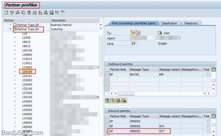Open value help next to Ty. field

coord(139,33)
